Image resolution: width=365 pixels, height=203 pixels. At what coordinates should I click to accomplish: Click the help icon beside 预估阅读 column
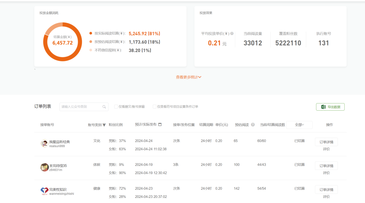(253, 125)
